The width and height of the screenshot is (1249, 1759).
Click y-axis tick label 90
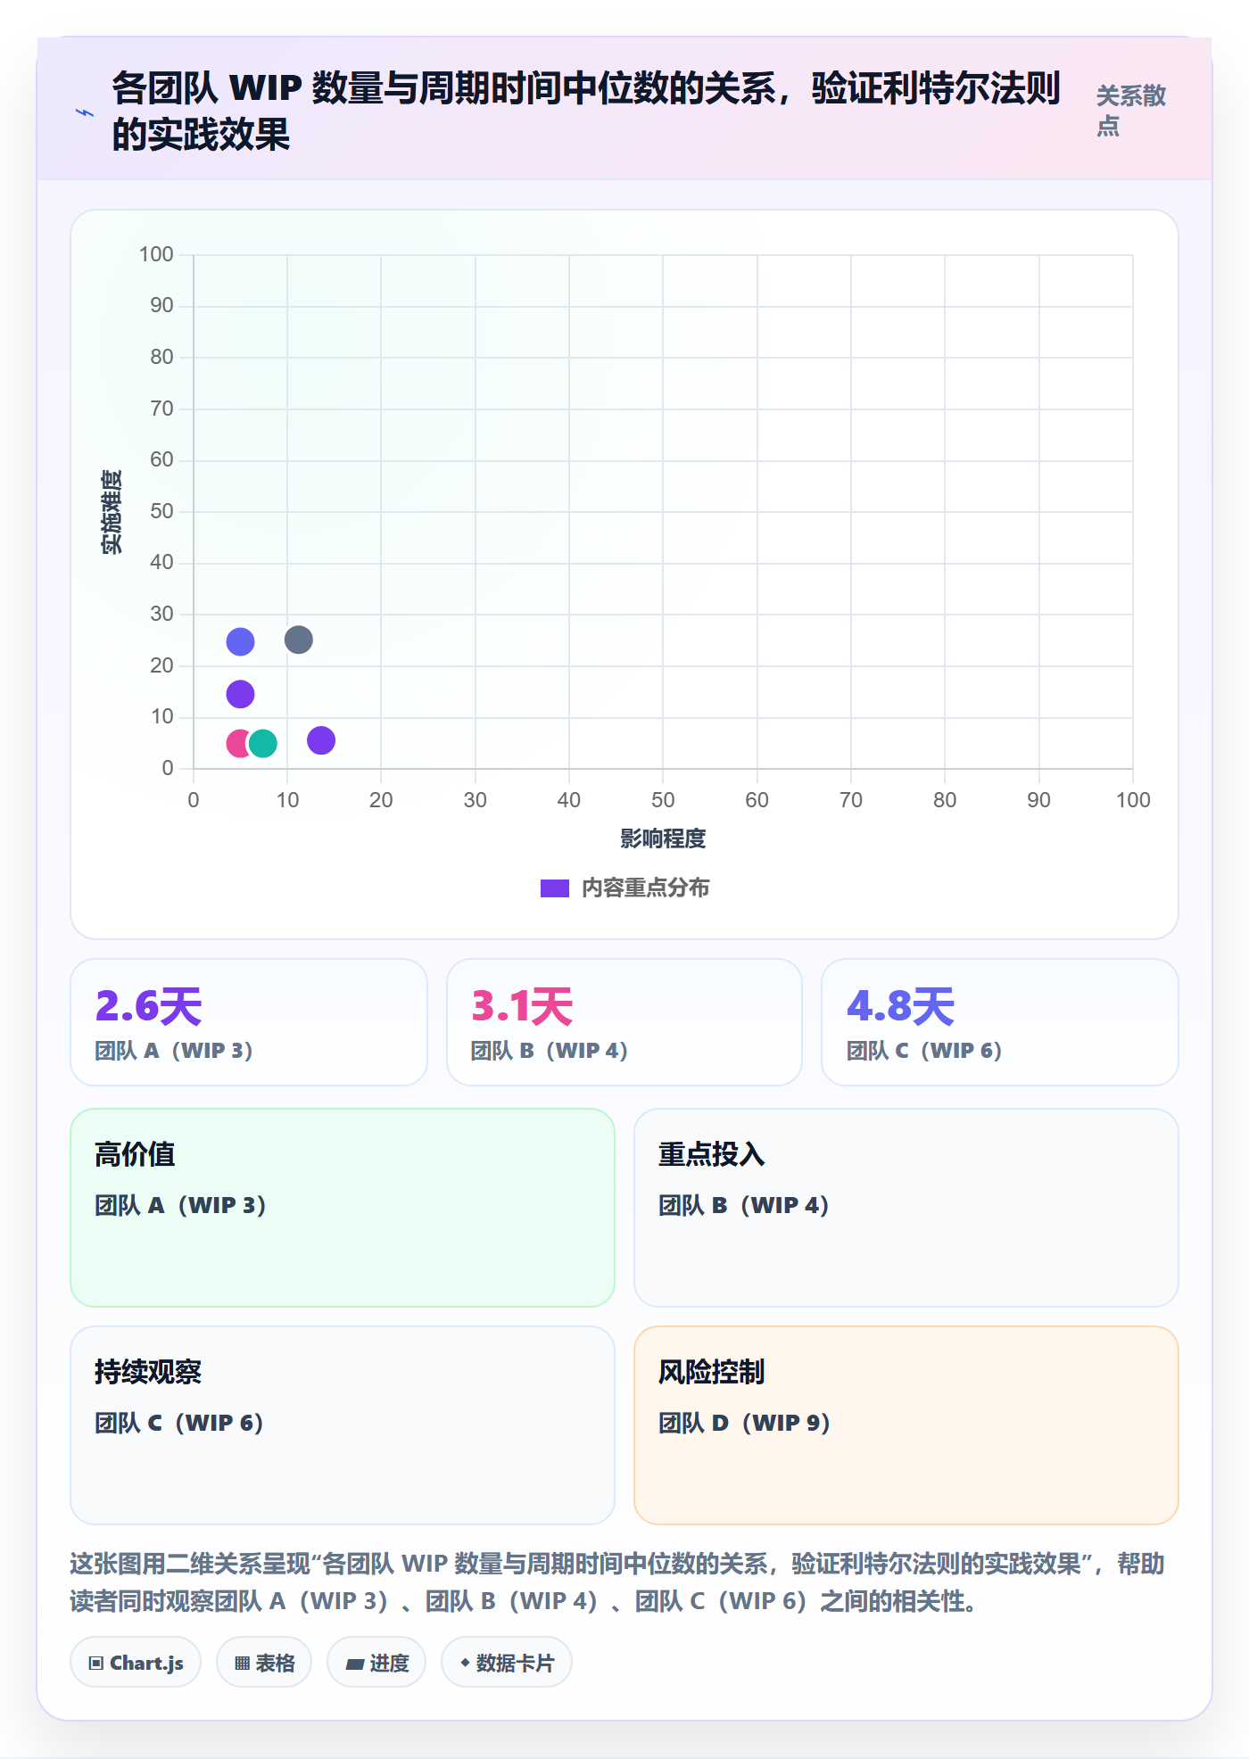point(161,306)
